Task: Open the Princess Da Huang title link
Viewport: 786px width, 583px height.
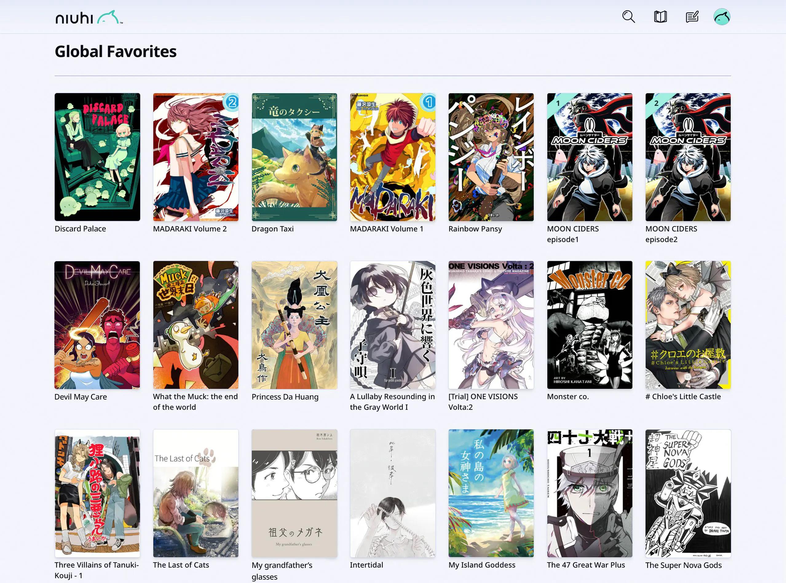Action: (x=285, y=397)
